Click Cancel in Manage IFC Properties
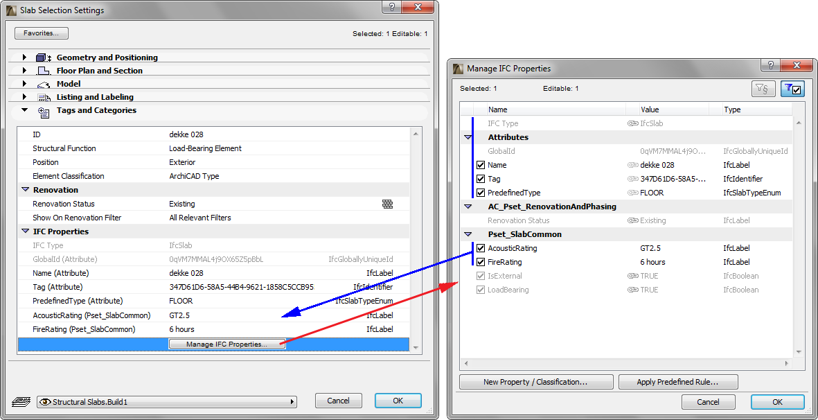Screen dimensions: 818x420 click(x=709, y=402)
